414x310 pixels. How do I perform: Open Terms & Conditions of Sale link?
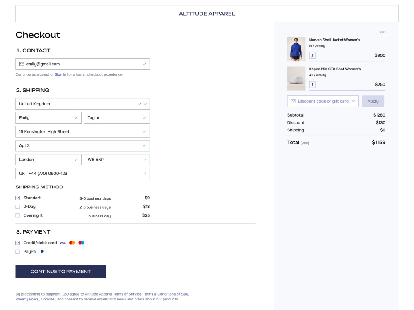166,294
